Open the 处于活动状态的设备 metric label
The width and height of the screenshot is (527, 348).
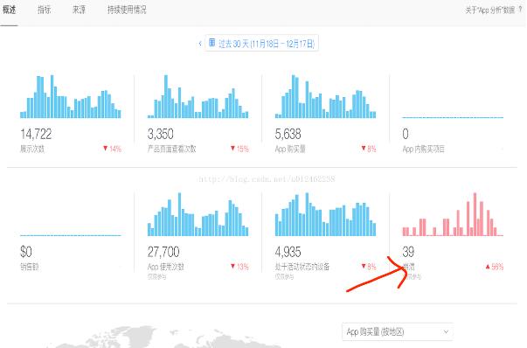click(302, 267)
